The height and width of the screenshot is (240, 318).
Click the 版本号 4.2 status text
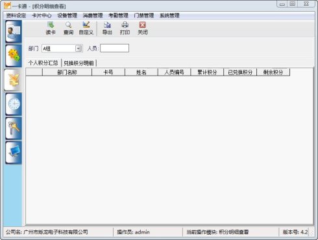pos(295,232)
